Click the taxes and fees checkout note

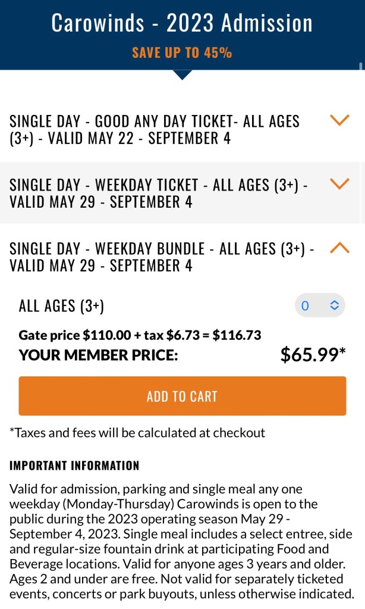click(137, 433)
